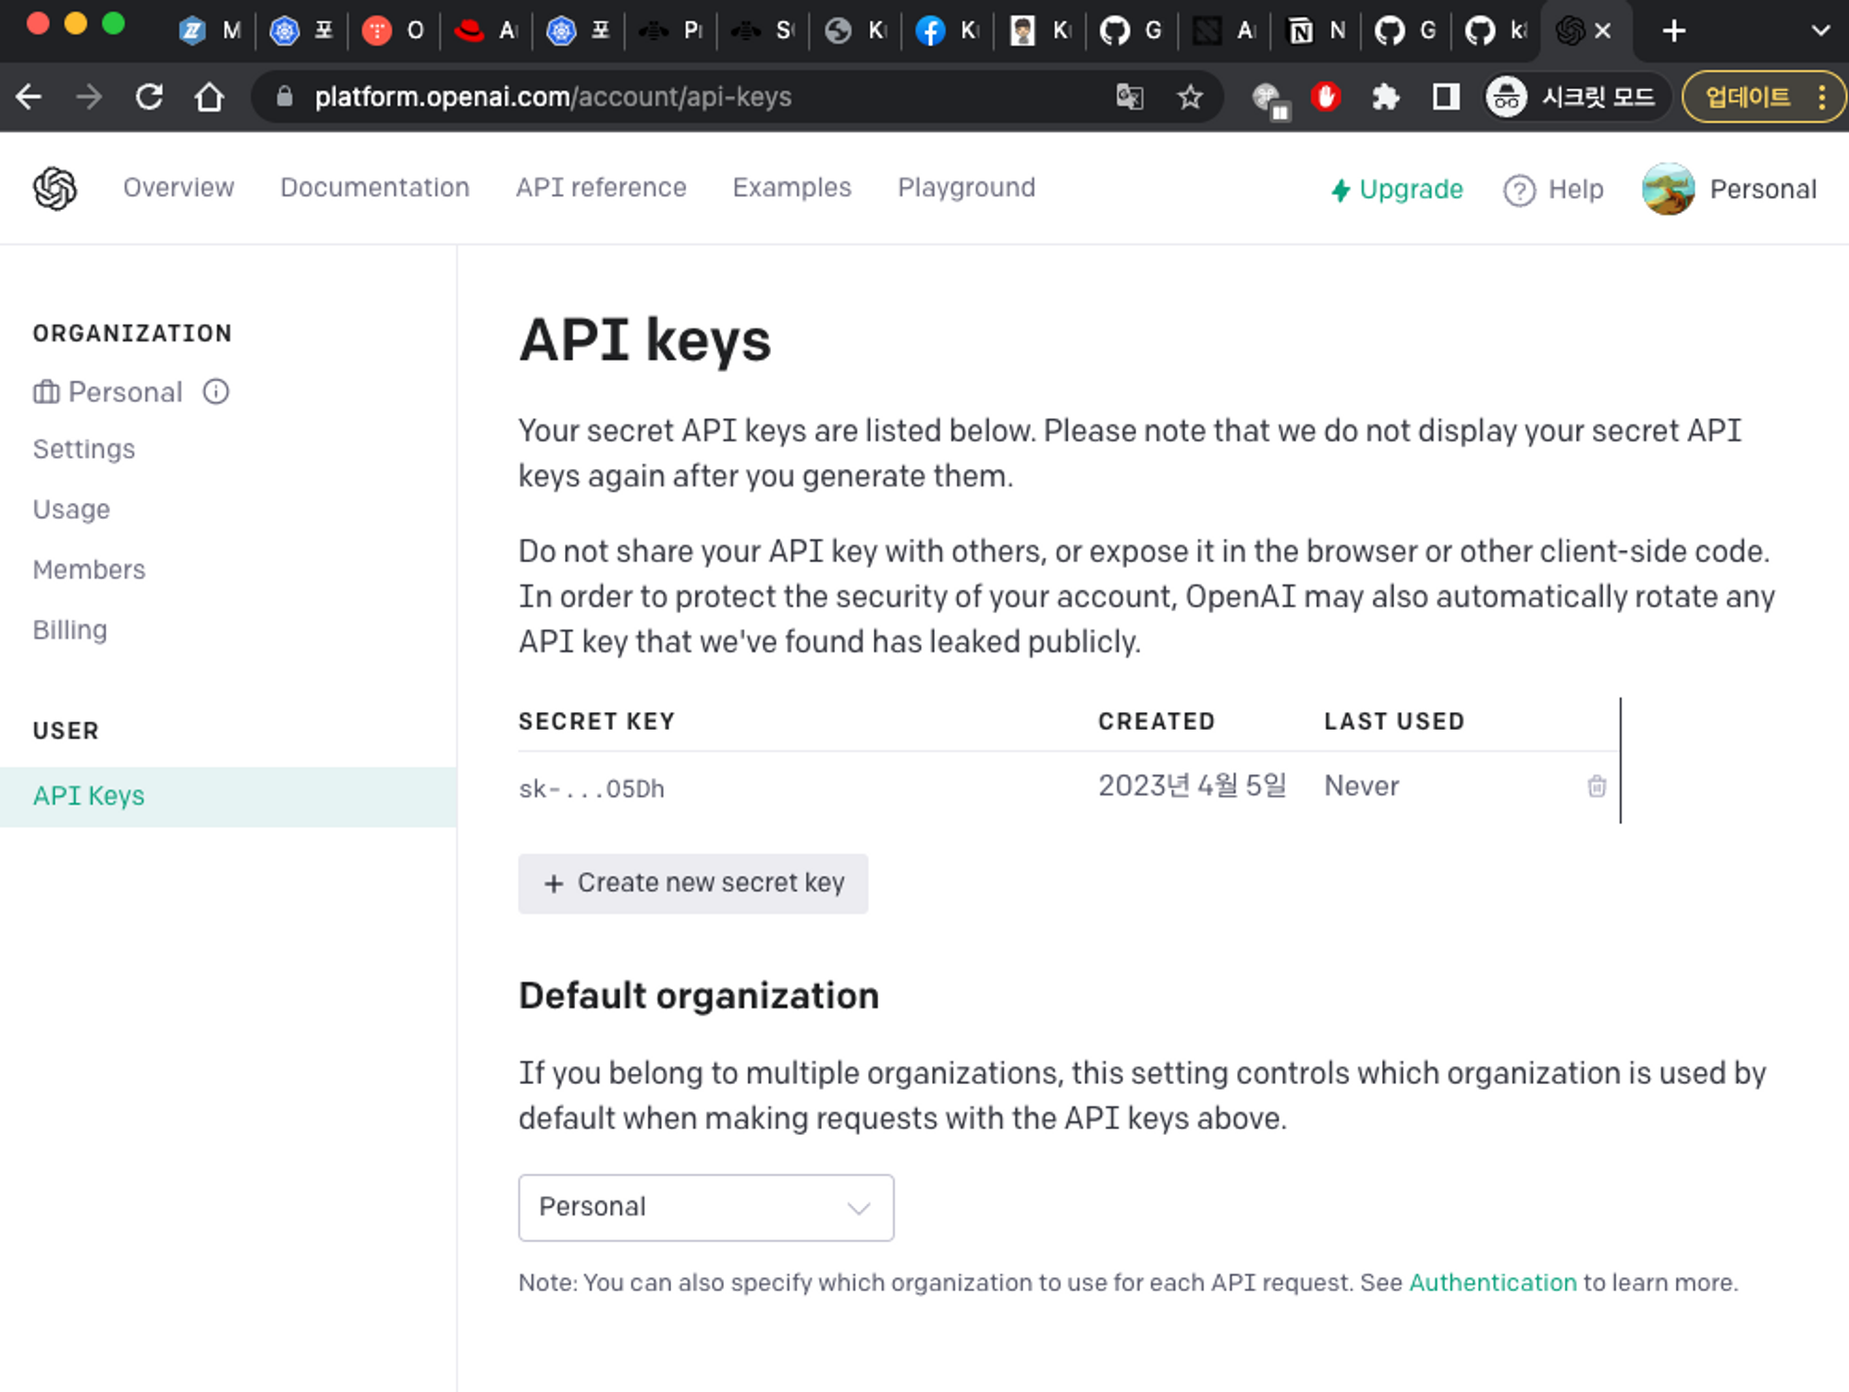Screen dimensions: 1849x1392
Task: Follow the Authentication link in the note
Action: pyautogui.click(x=1492, y=1283)
